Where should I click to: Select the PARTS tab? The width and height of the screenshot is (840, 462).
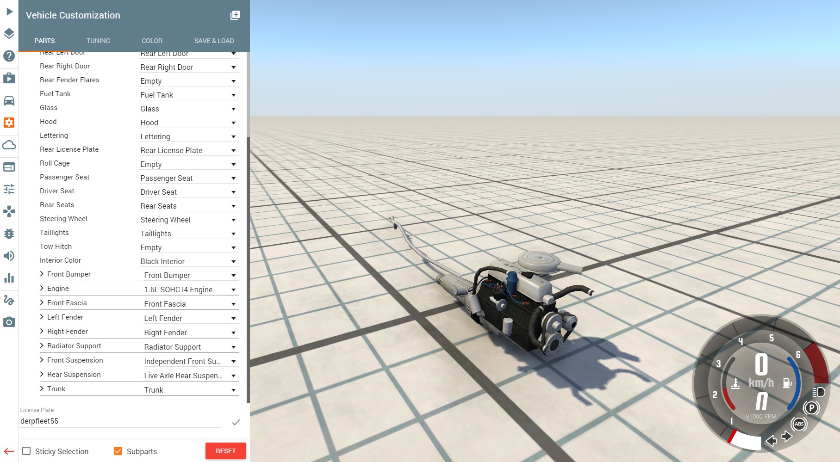tap(44, 41)
